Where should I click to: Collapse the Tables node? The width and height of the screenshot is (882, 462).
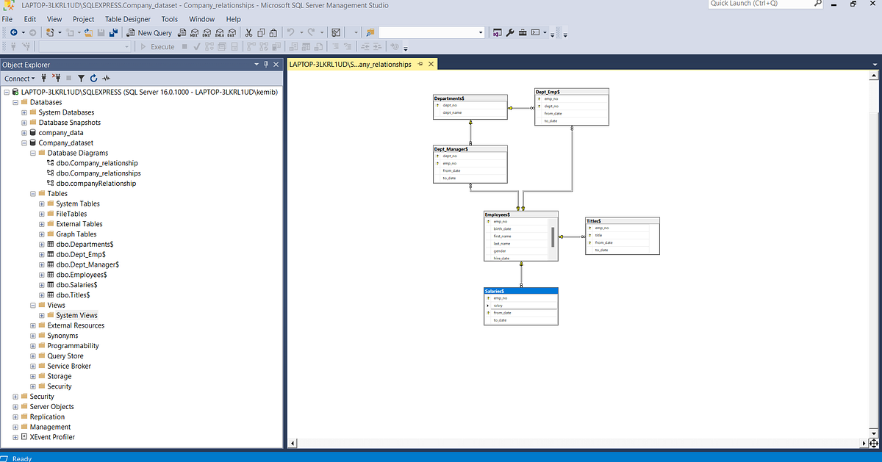(32, 193)
